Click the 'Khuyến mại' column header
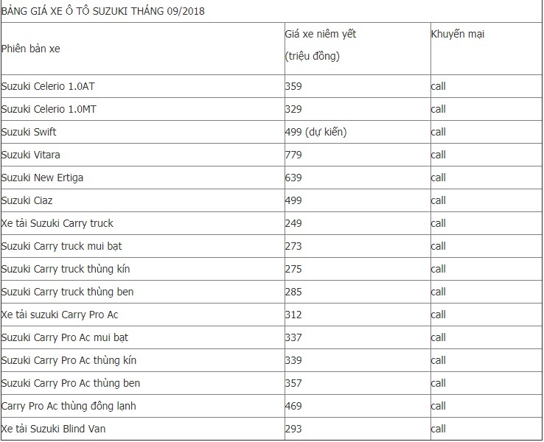This screenshot has width=544, height=442. click(x=458, y=35)
